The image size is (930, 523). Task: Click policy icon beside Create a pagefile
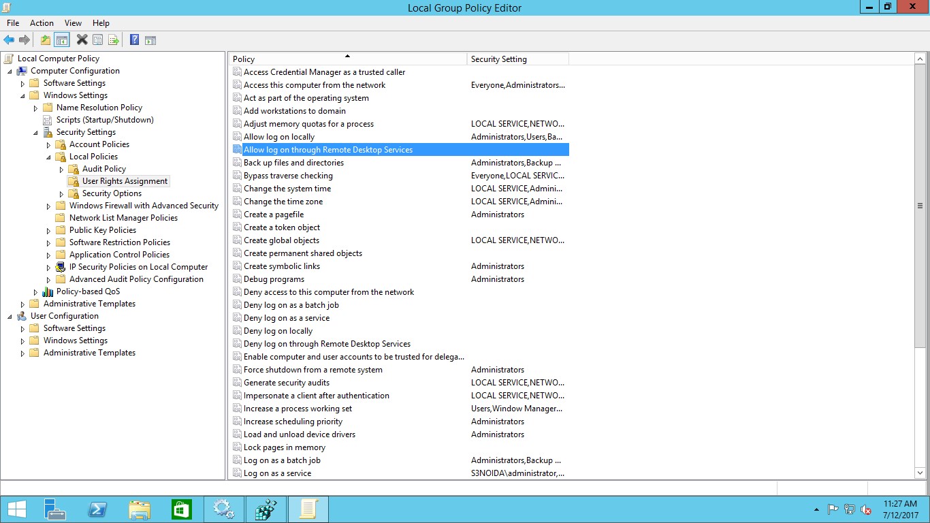pyautogui.click(x=237, y=215)
